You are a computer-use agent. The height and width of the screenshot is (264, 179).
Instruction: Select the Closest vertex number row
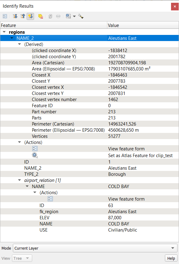(89, 100)
